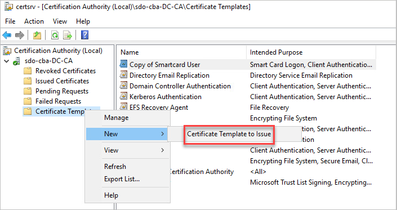Click the blue Help question mark icon

[x=84, y=35]
